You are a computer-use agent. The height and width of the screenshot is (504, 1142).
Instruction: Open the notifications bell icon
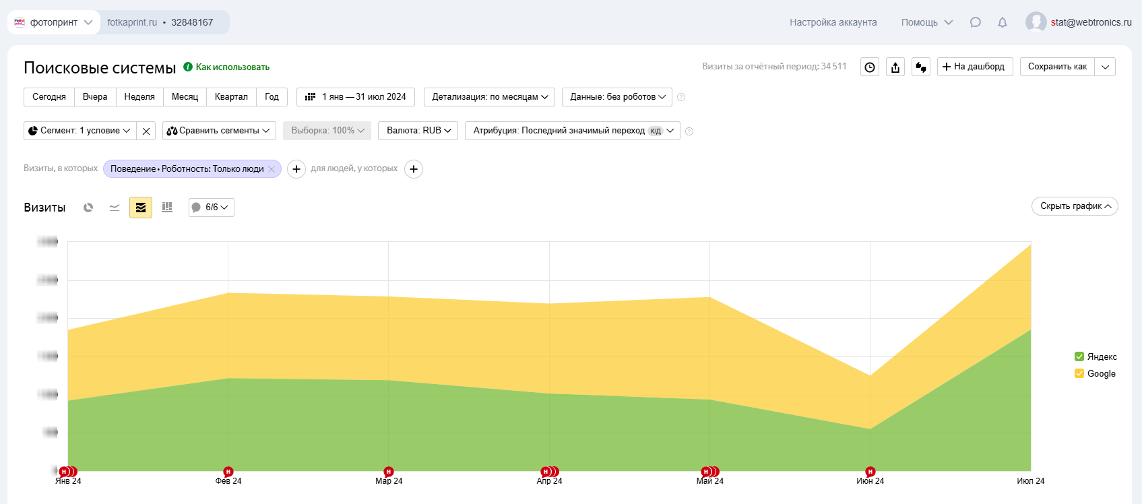coord(1003,22)
